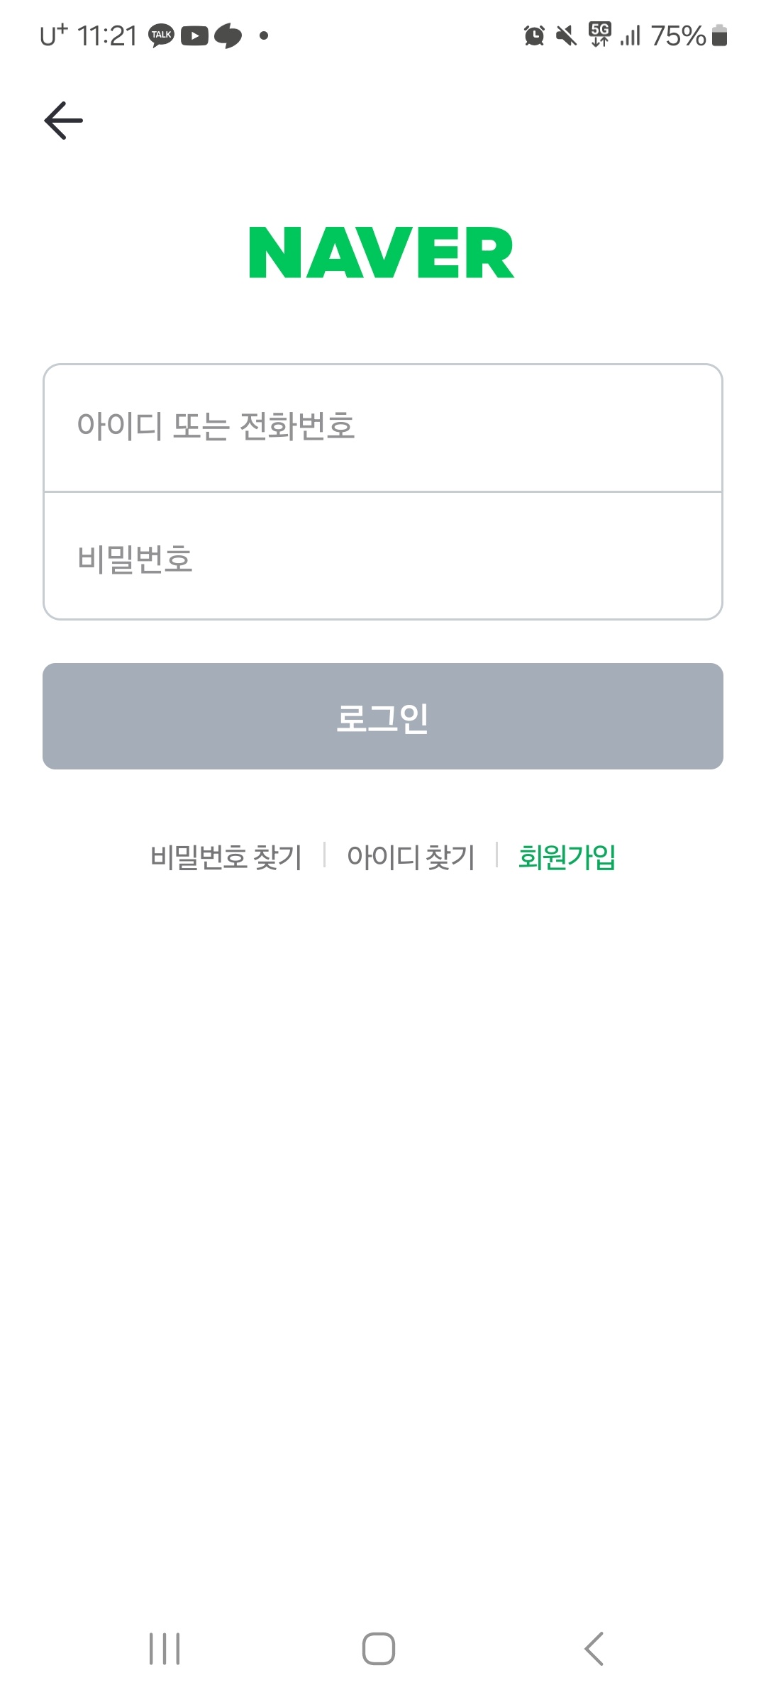The image size is (766, 1702).
Task: Tap the battery icon in status bar
Action: pos(719,35)
